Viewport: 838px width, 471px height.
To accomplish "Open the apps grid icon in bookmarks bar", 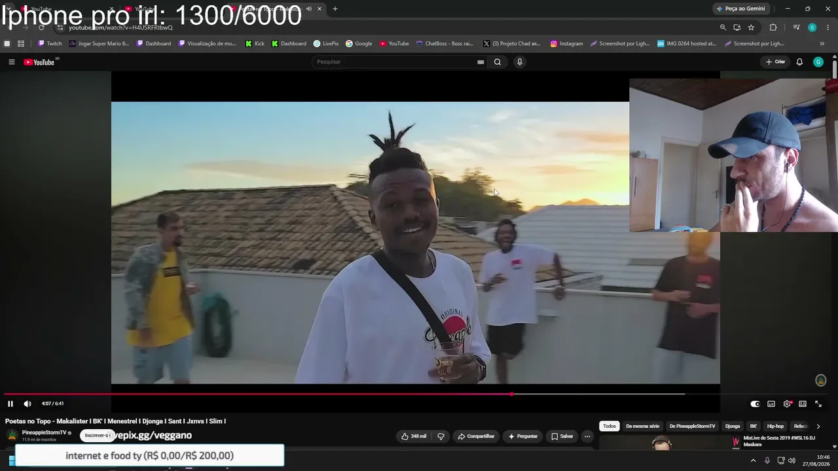I will pos(21,44).
